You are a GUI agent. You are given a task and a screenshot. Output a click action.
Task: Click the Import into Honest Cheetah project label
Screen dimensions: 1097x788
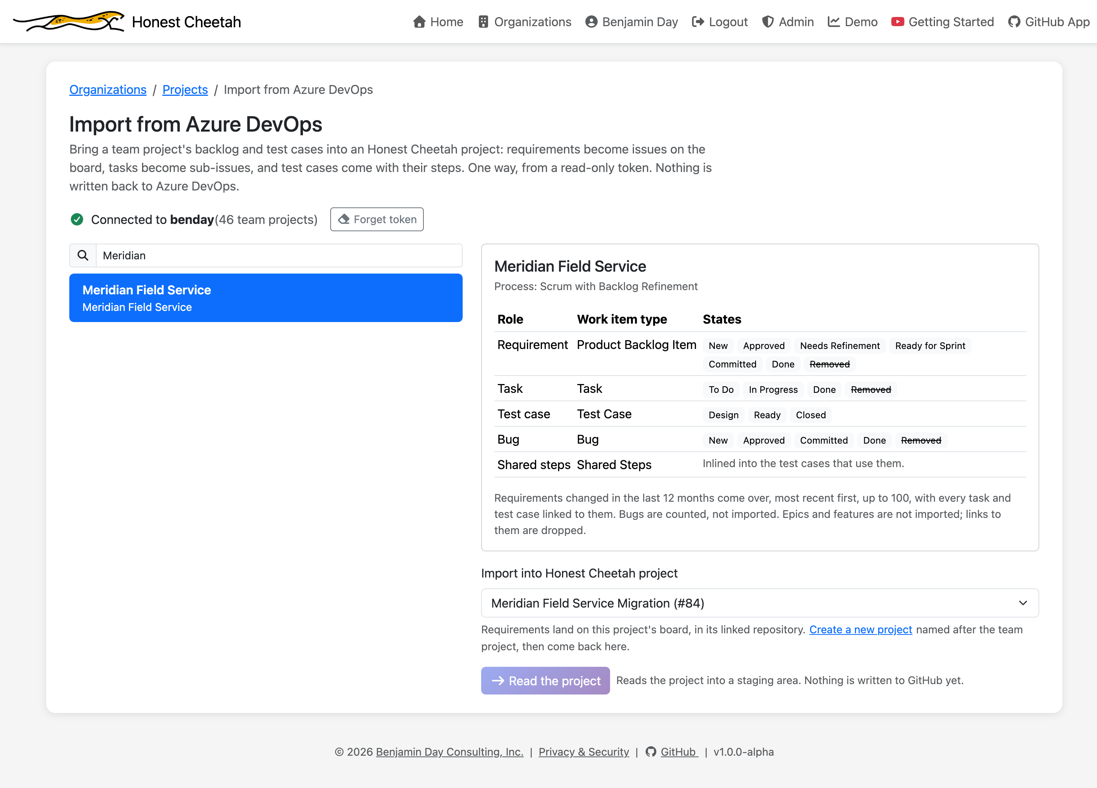[579, 573]
